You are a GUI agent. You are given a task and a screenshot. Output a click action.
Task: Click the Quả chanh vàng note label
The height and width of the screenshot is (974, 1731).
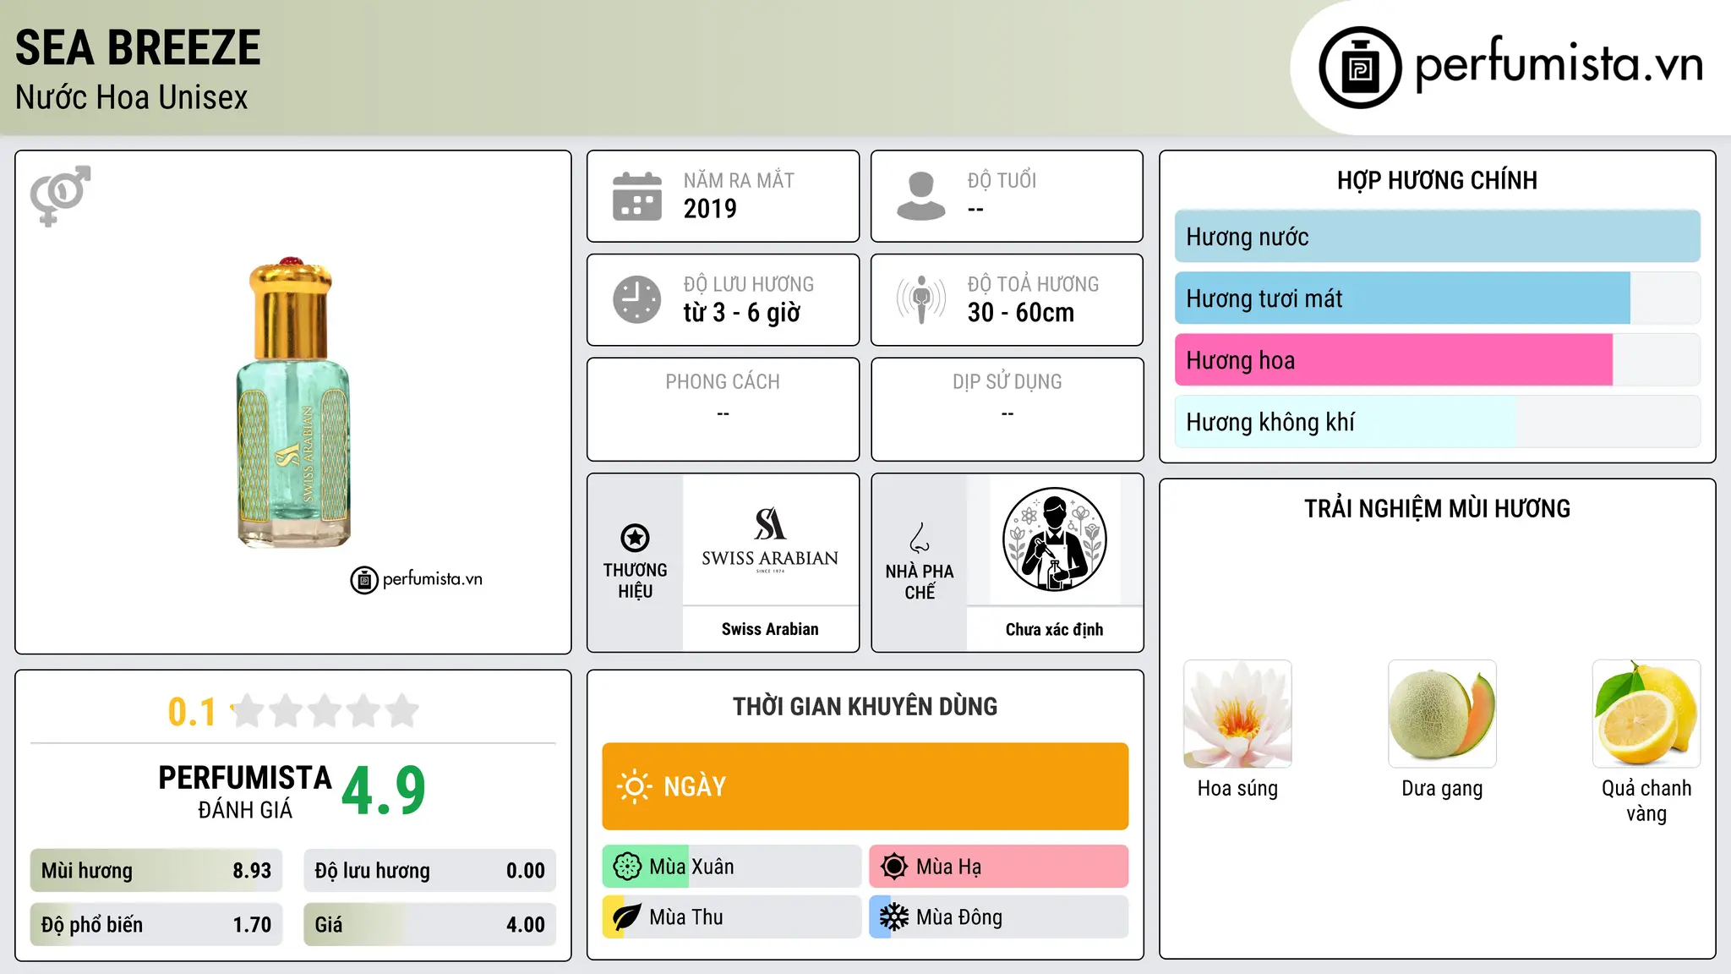(x=1646, y=801)
